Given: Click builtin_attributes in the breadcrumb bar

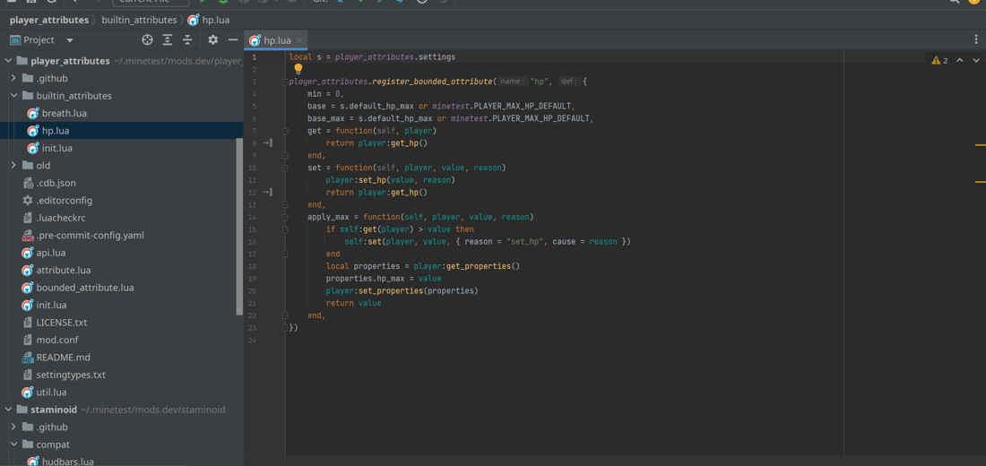Looking at the screenshot, I should [x=139, y=20].
